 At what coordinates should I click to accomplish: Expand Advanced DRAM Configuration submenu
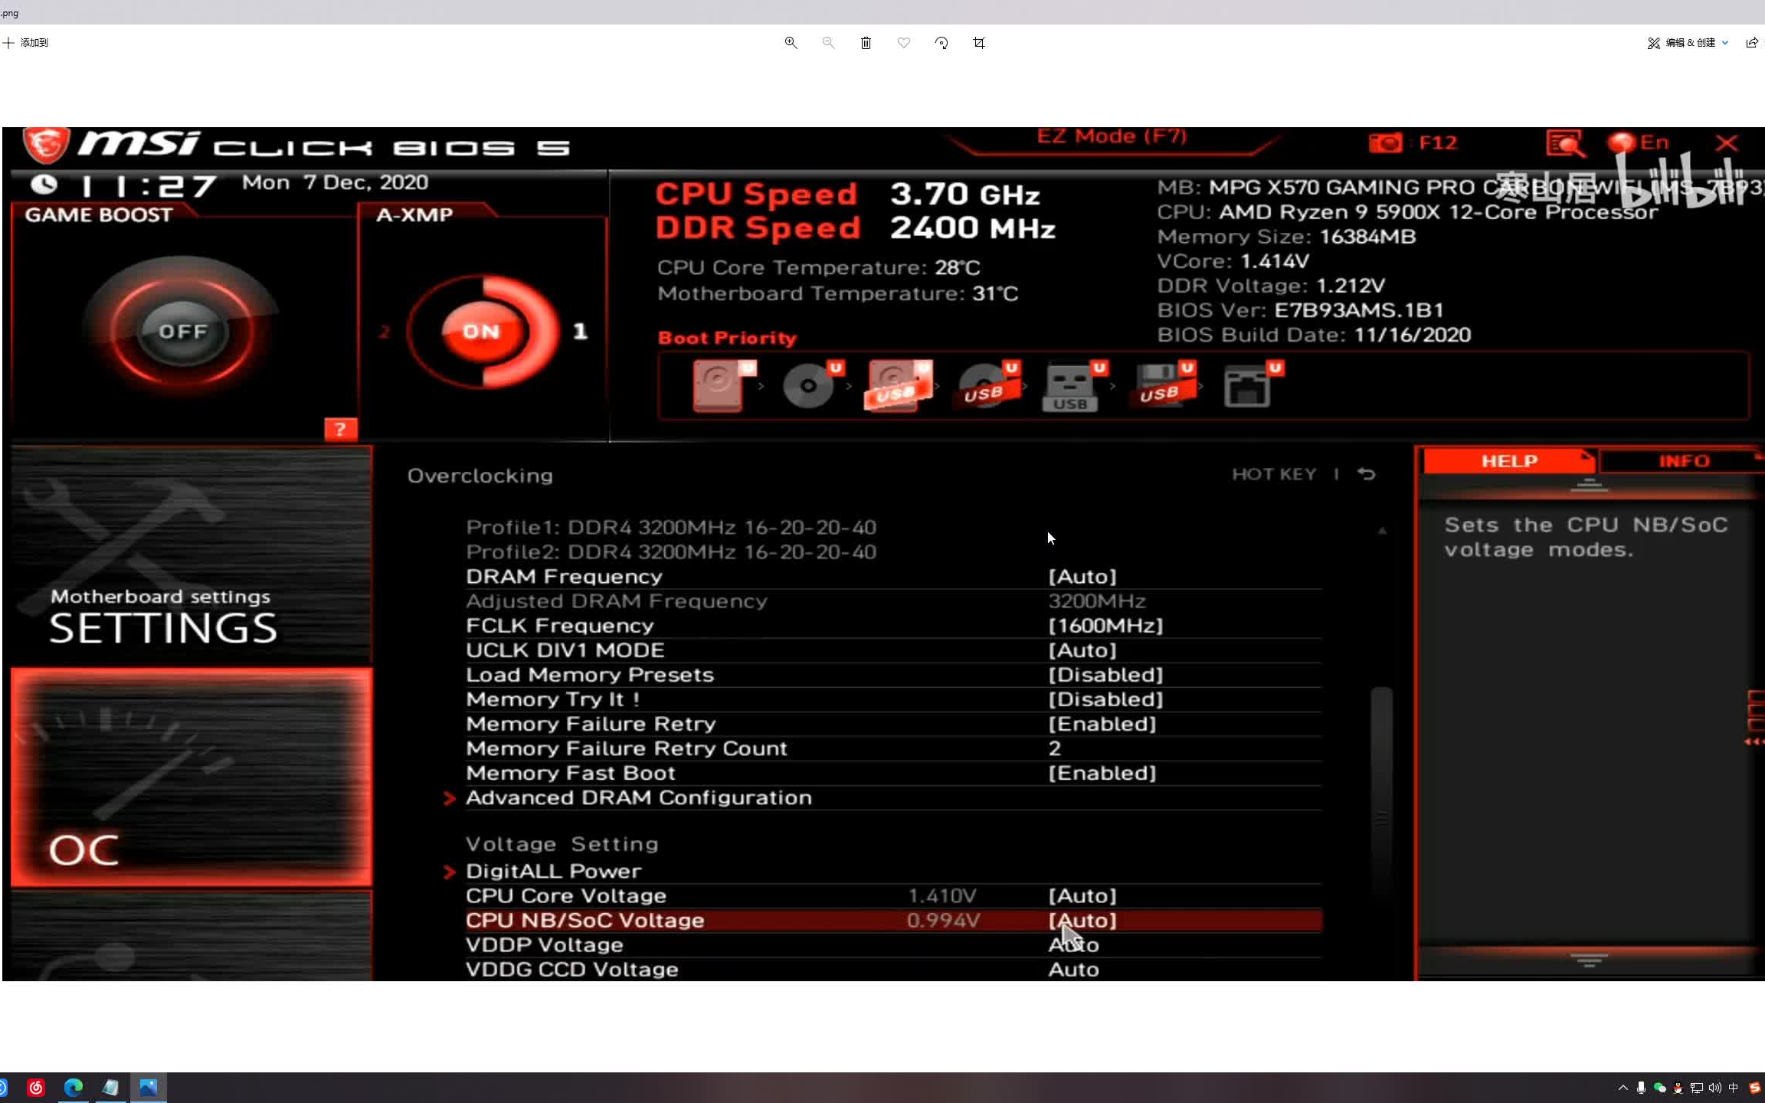tap(638, 797)
